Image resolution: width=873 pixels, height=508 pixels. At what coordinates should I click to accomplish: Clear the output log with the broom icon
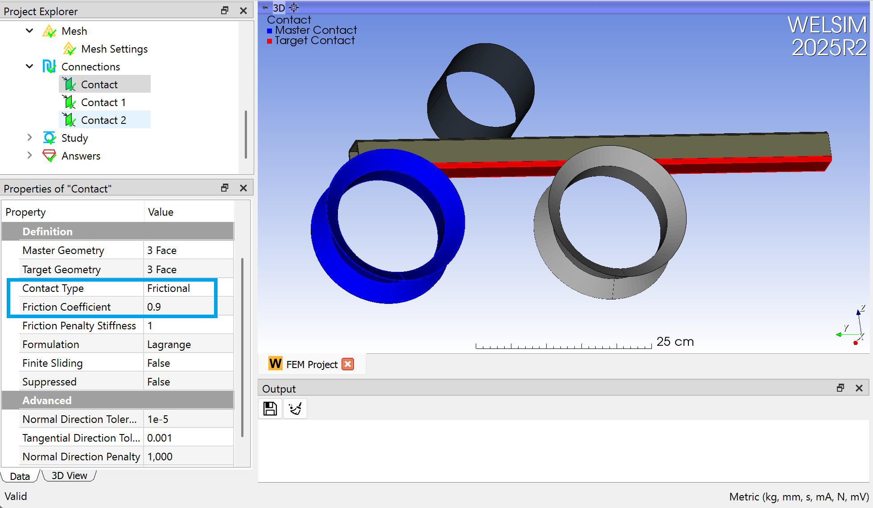[295, 408]
